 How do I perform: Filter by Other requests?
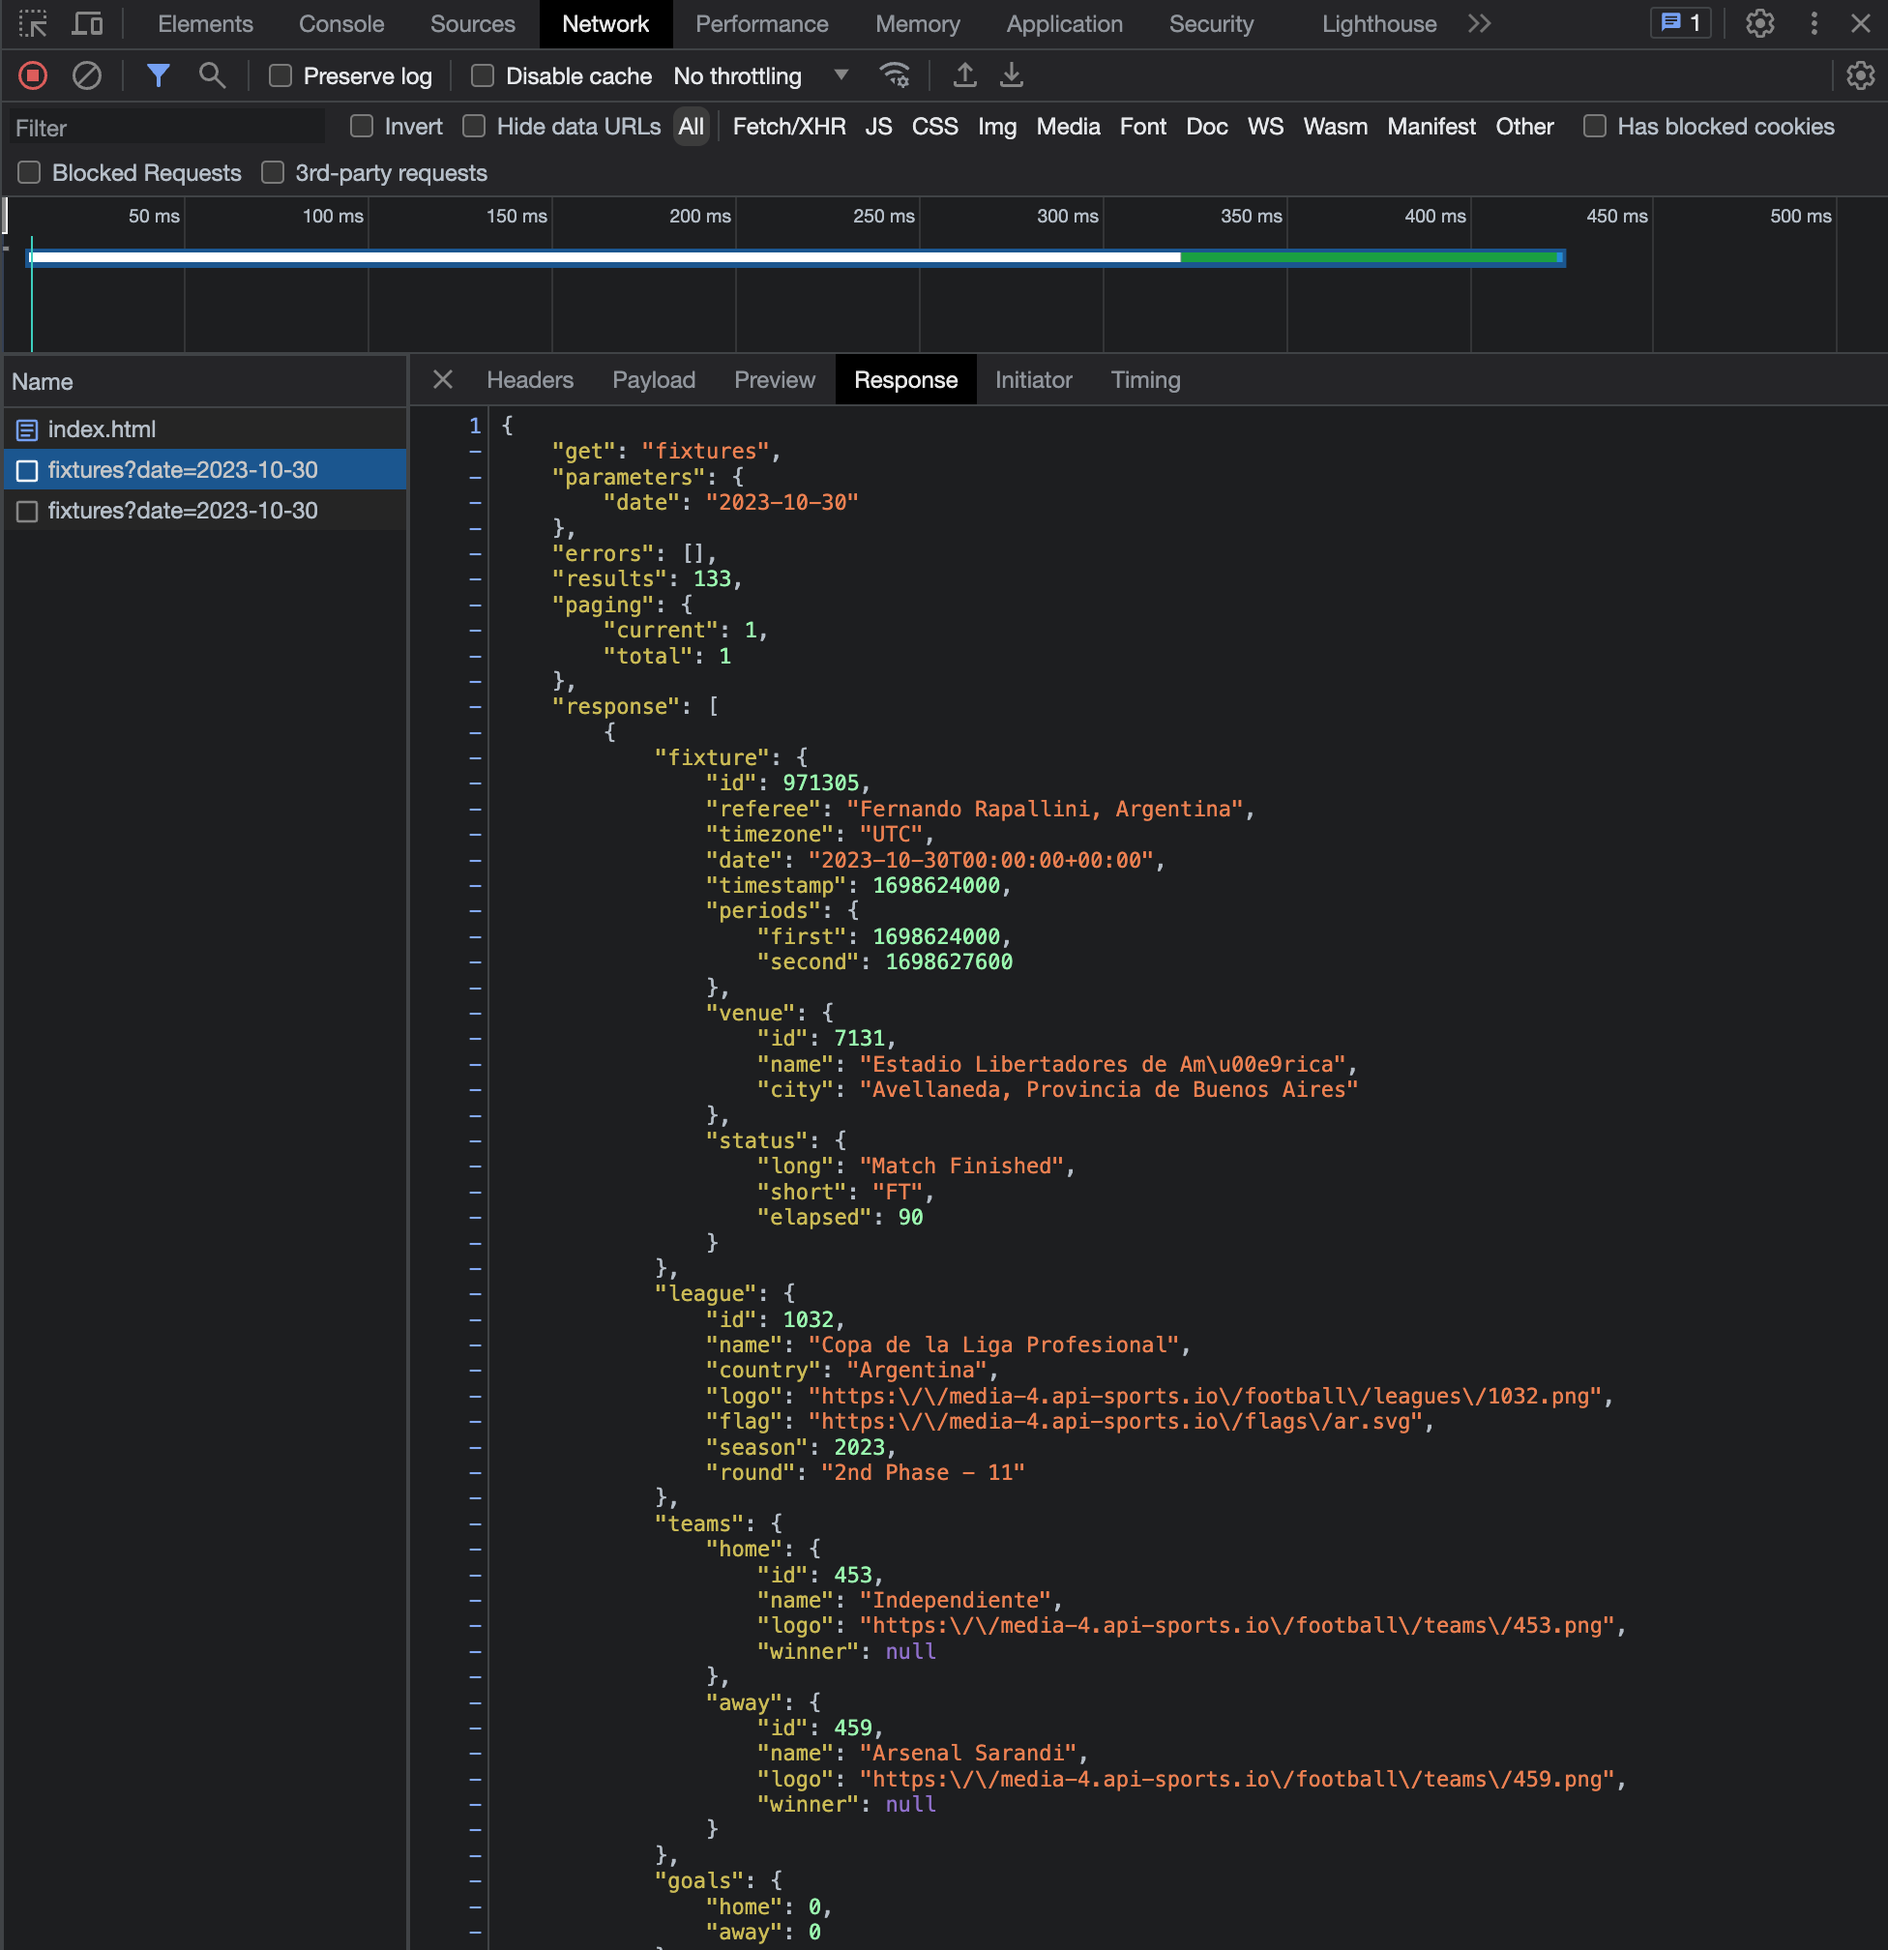coord(1524,127)
